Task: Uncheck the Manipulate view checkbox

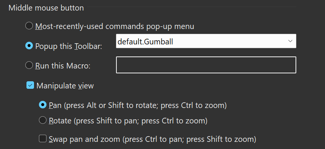Action: pyautogui.click(x=30, y=85)
